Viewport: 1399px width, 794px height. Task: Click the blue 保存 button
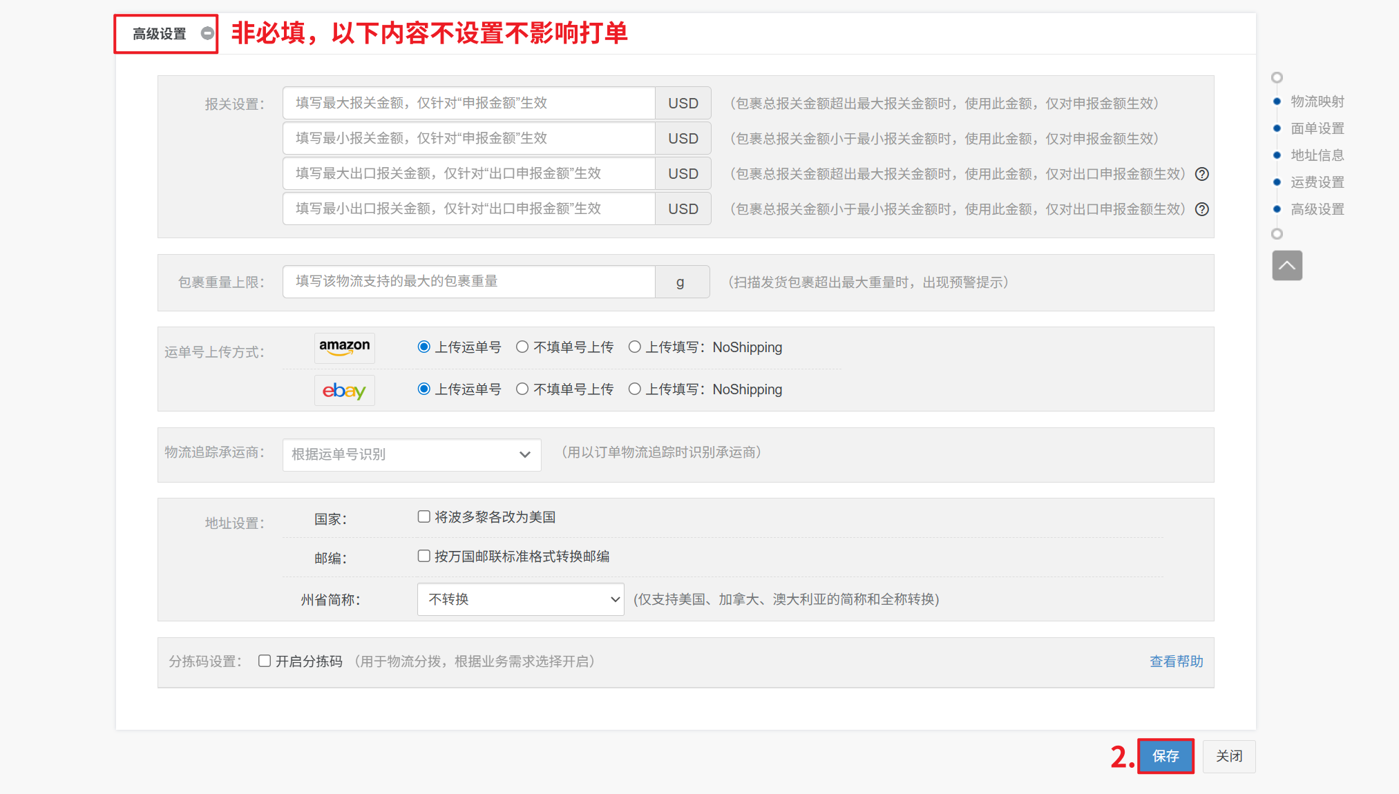pos(1165,756)
